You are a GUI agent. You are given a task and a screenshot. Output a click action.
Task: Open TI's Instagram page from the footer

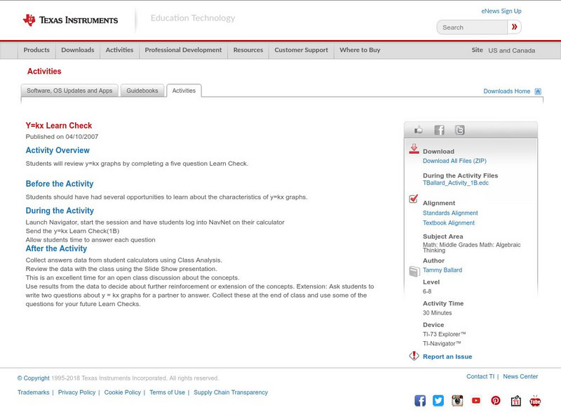457,400
